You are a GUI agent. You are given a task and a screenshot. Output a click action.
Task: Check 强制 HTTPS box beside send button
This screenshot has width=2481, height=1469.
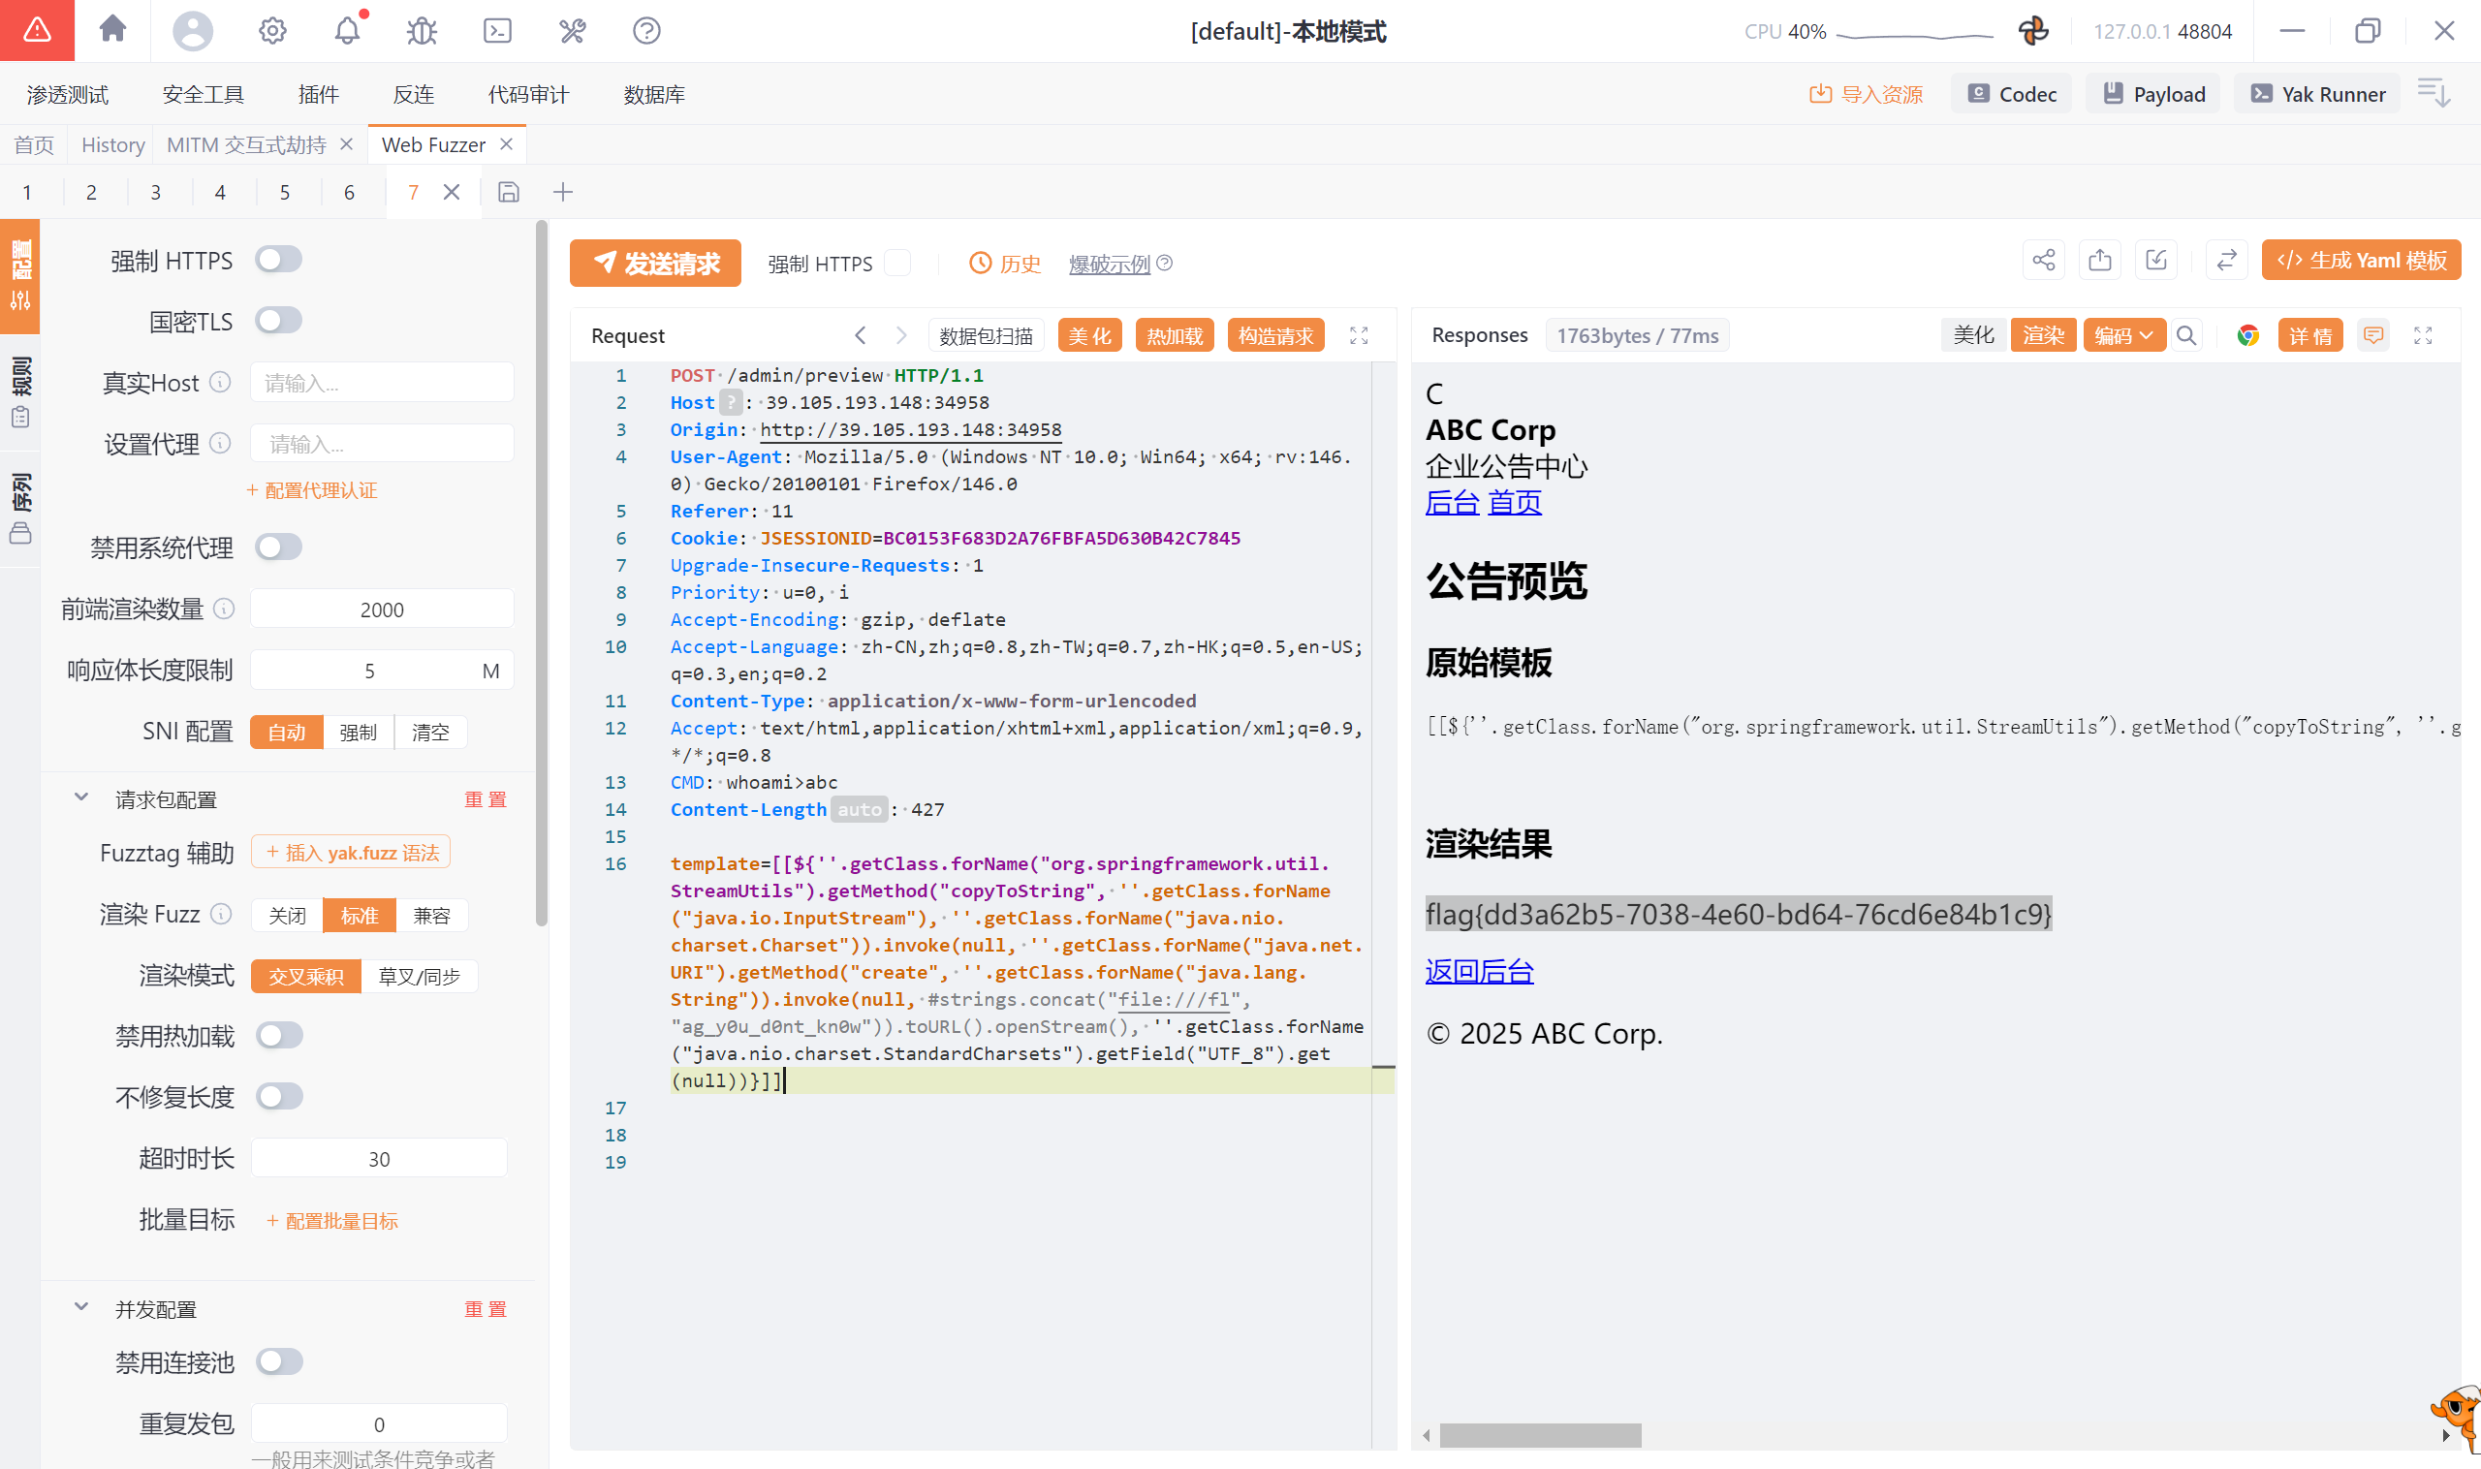point(897,263)
